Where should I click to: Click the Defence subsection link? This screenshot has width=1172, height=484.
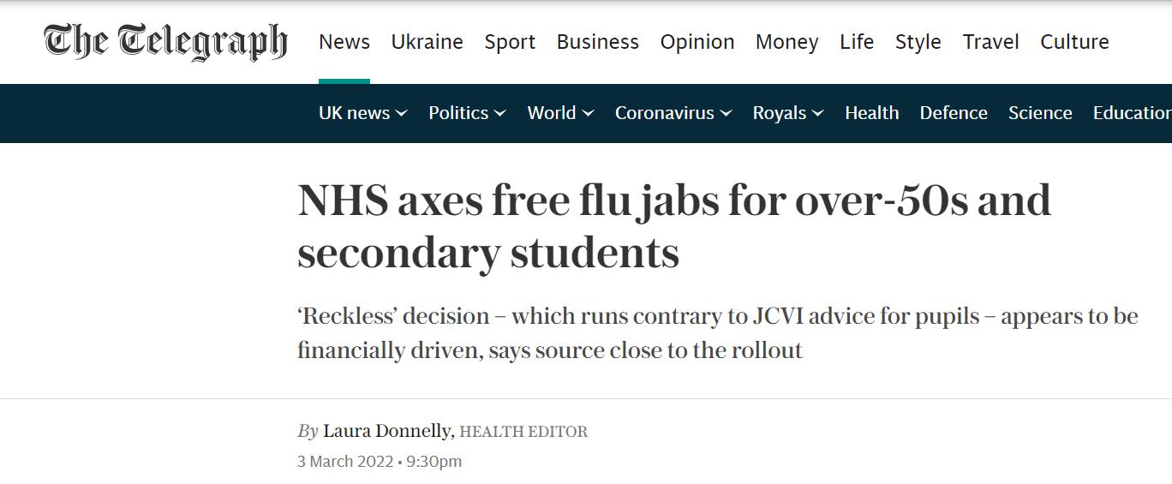(954, 113)
